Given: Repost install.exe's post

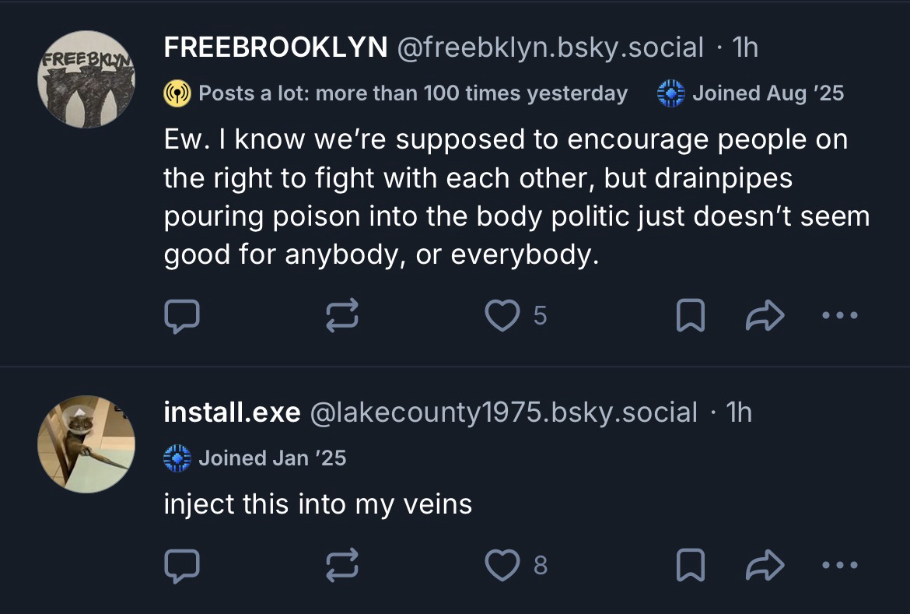Looking at the screenshot, I should tap(343, 566).
